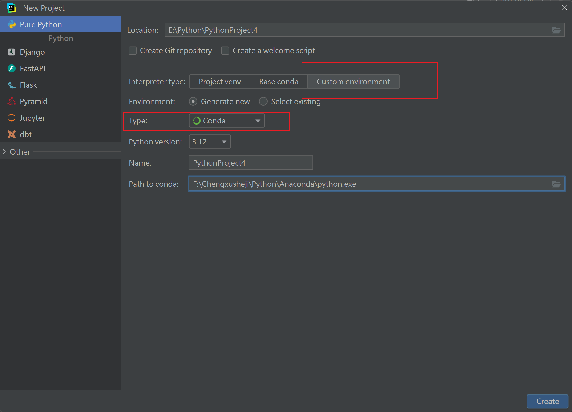Choose the Django project type

tap(60, 52)
